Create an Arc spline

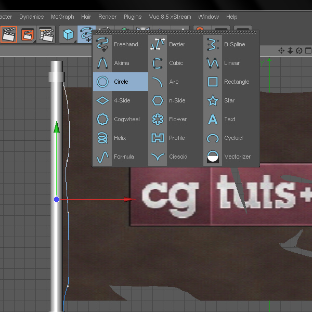(x=176, y=82)
